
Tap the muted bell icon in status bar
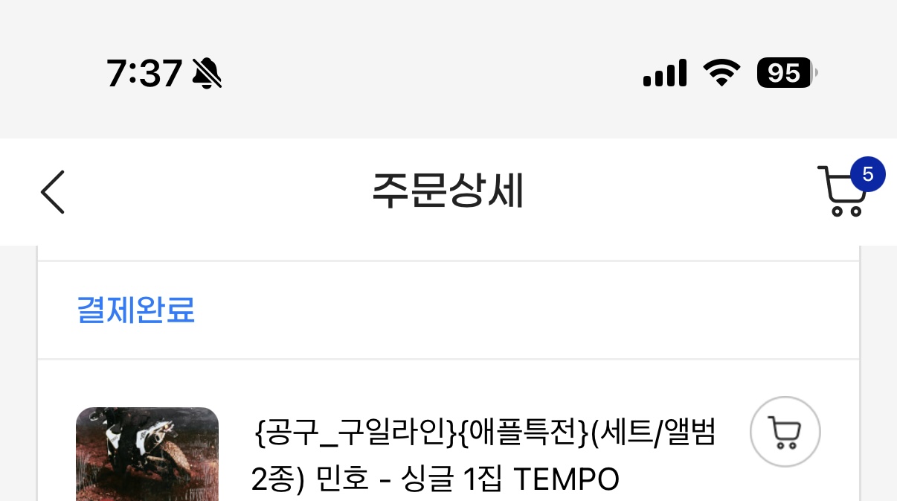pyautogui.click(x=207, y=73)
